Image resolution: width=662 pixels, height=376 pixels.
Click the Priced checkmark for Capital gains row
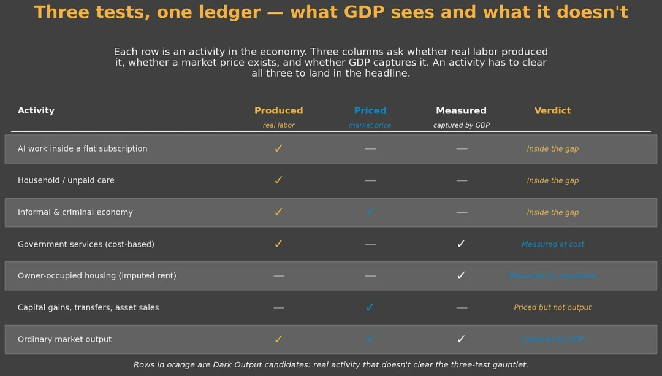coord(370,307)
